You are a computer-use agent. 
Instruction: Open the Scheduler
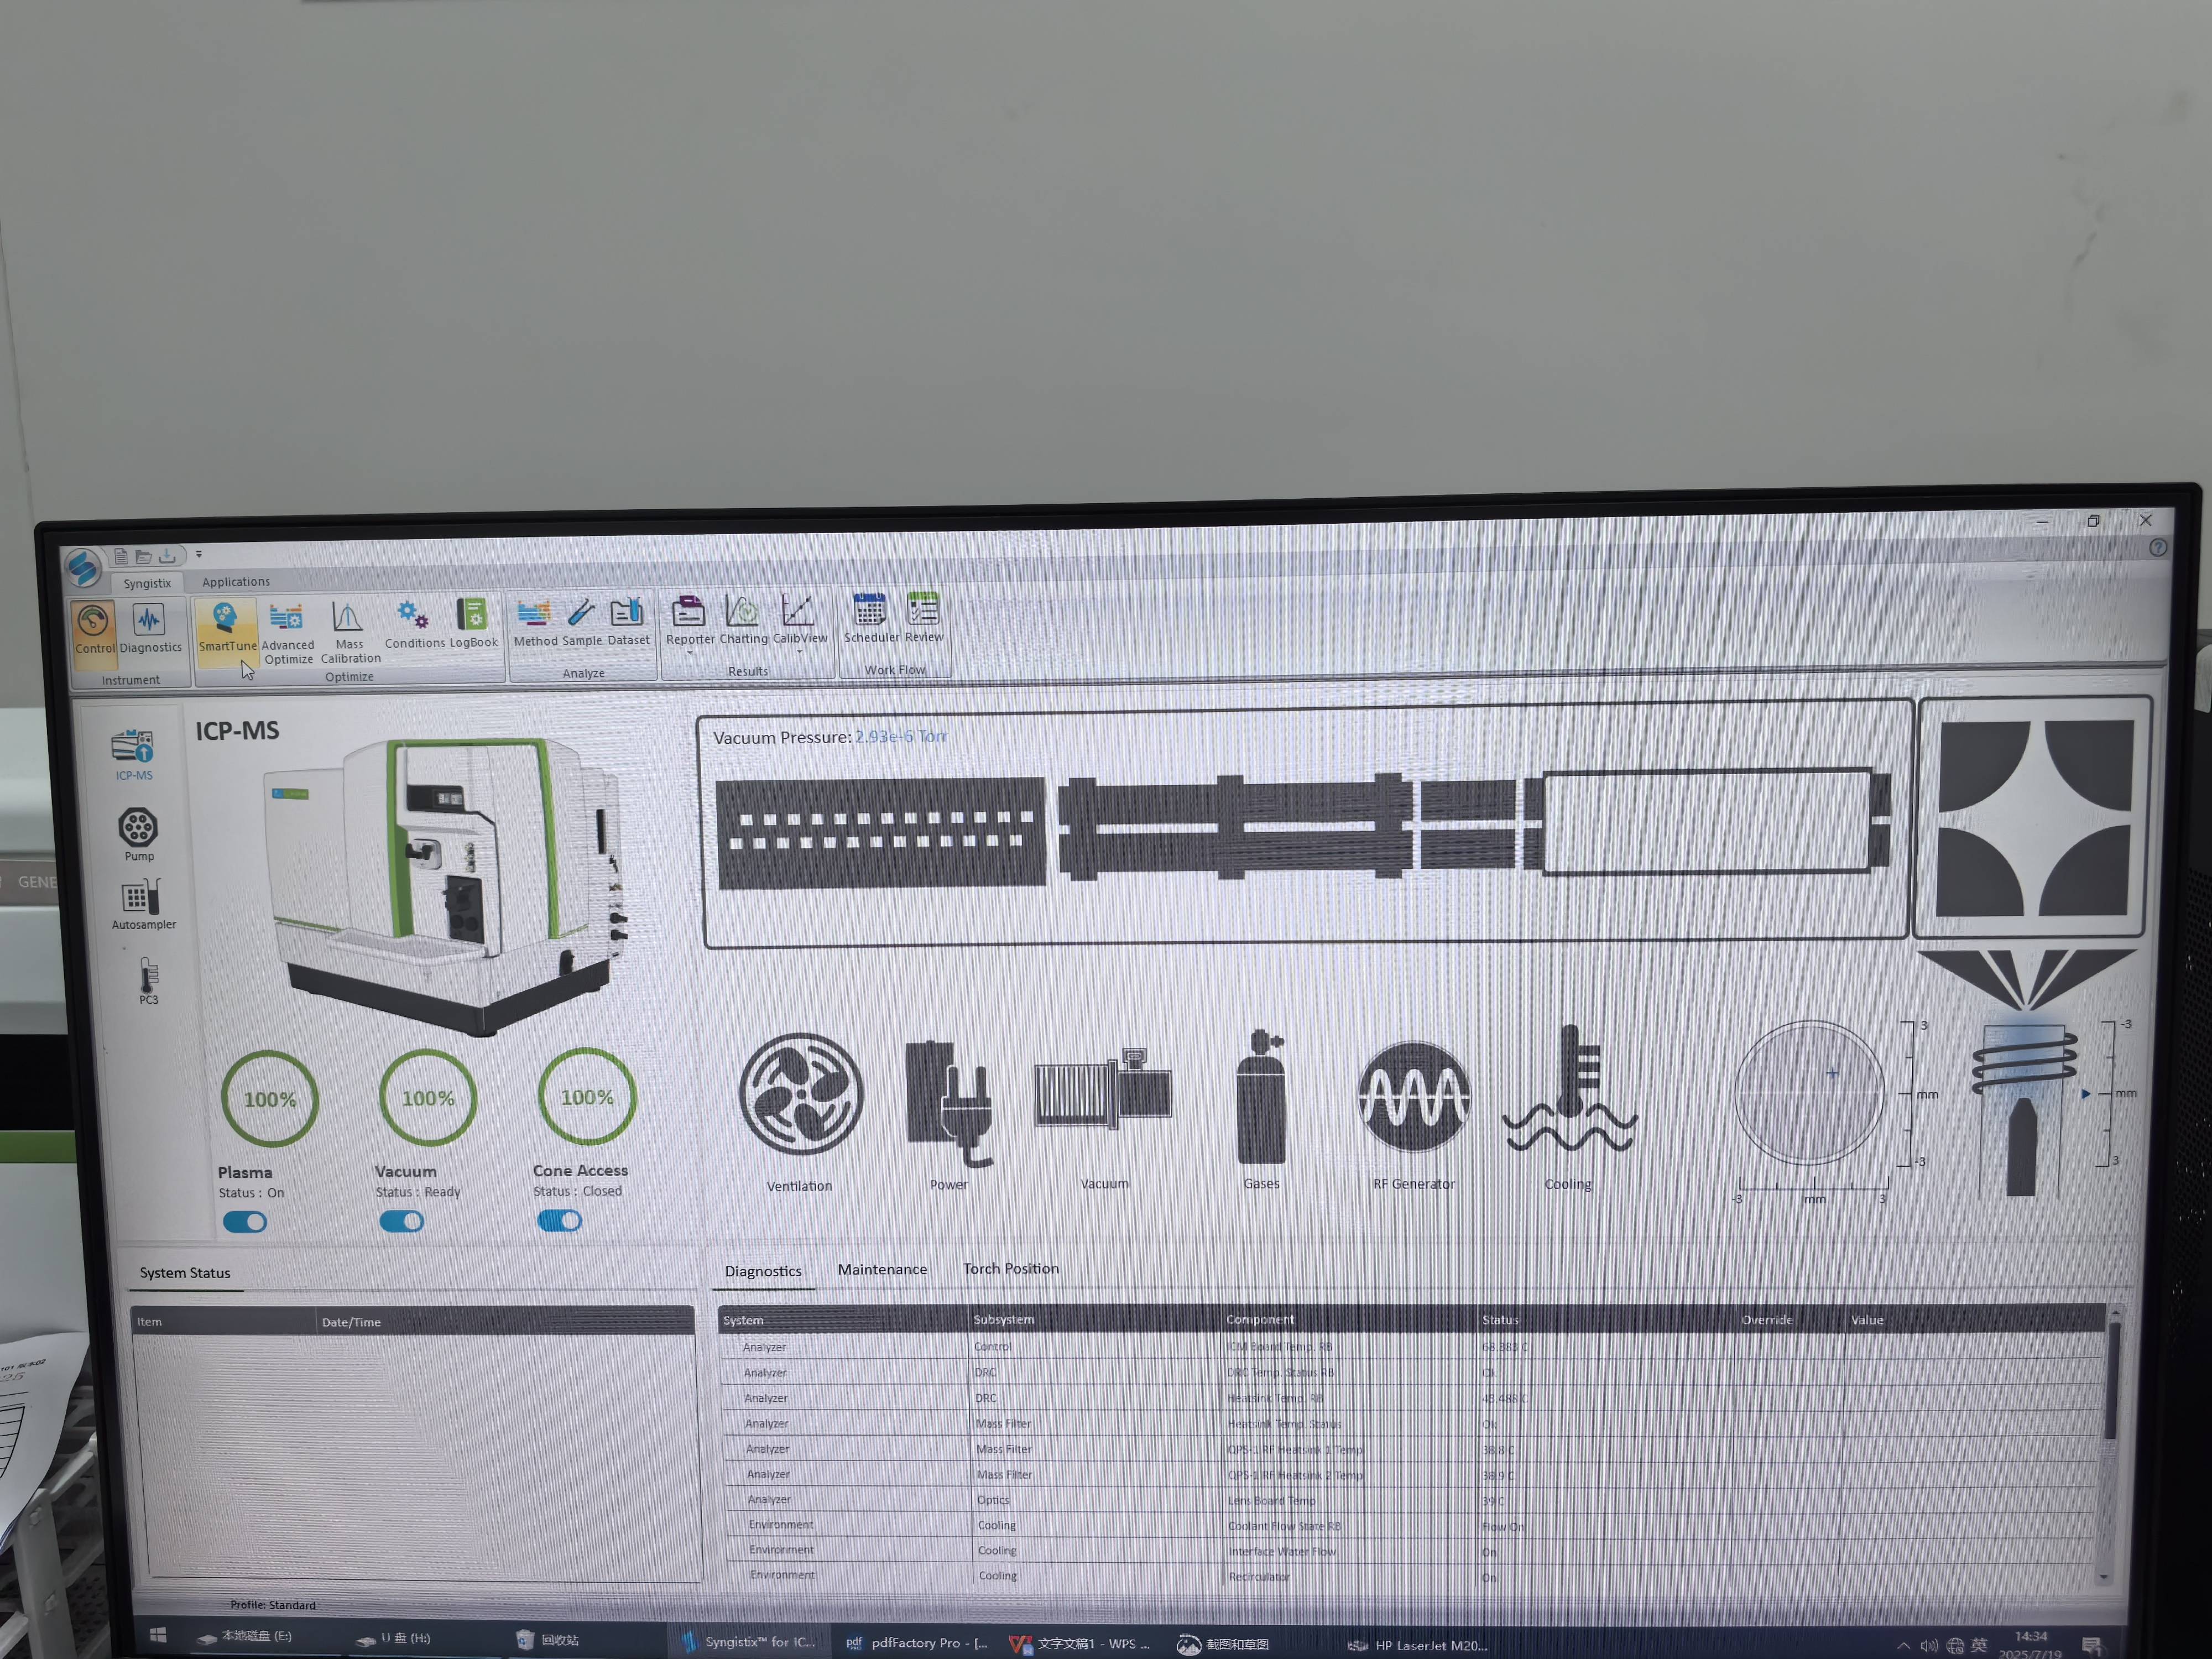[871, 618]
